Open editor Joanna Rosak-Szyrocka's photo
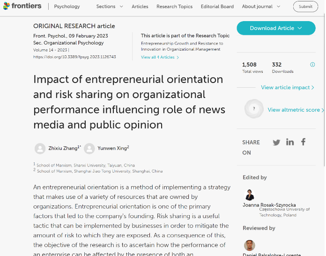326x256 pixels. 250,195
